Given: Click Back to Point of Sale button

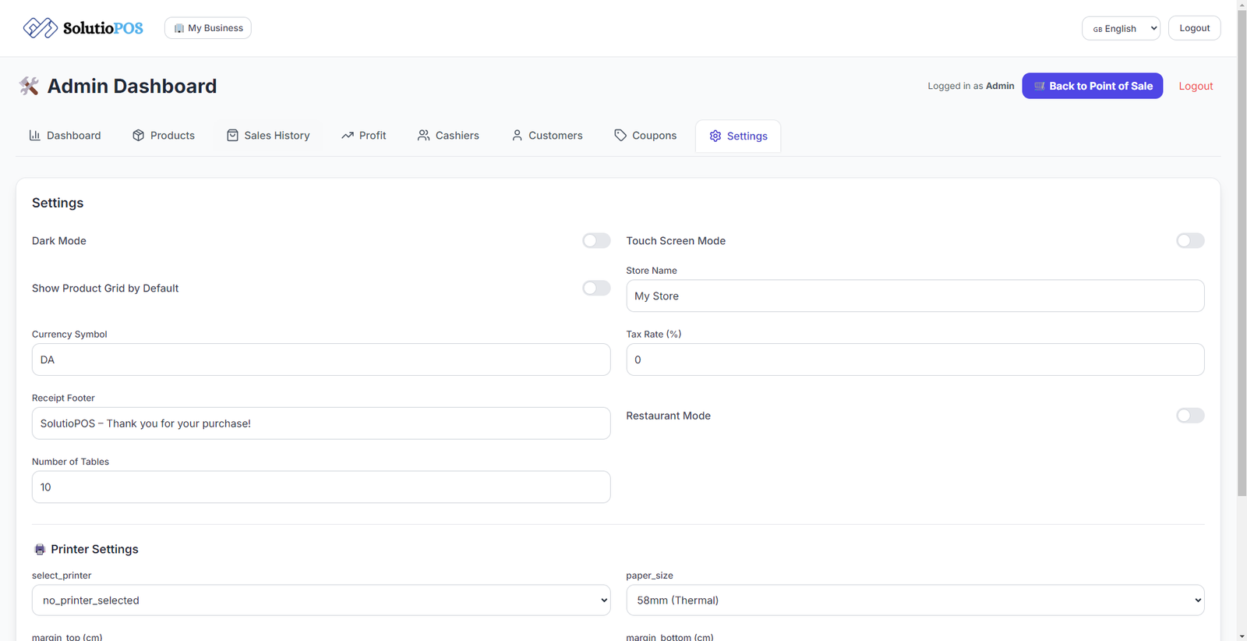Looking at the screenshot, I should click(x=1092, y=86).
